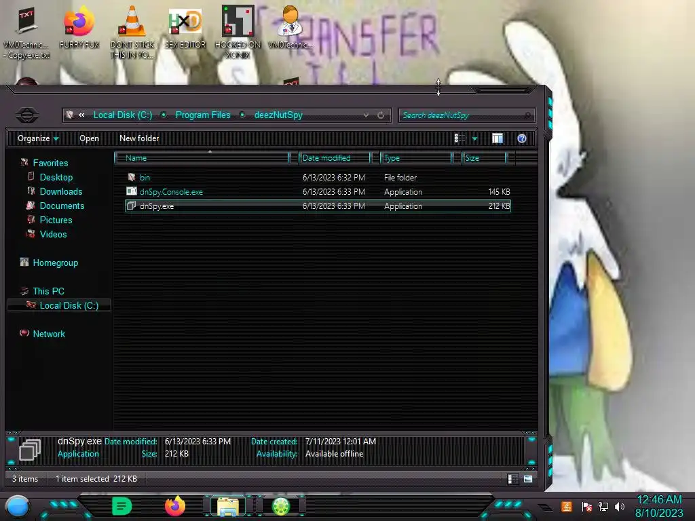Open the HOOKED ON XONIX desktop icon
This screenshot has height=521, width=695.
[238, 31]
